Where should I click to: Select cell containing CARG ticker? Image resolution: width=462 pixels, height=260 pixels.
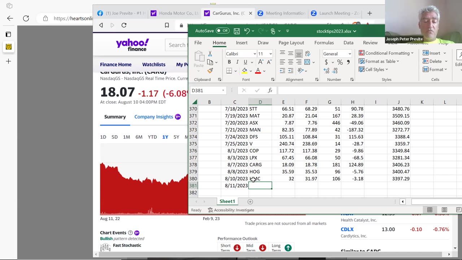click(260, 165)
